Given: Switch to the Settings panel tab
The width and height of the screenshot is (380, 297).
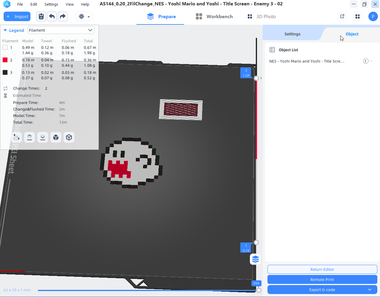Looking at the screenshot, I should (x=292, y=34).
